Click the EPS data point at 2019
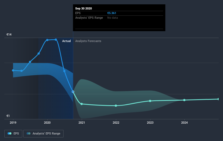The width and height of the screenshot is (223, 141). pyautogui.click(x=13, y=70)
